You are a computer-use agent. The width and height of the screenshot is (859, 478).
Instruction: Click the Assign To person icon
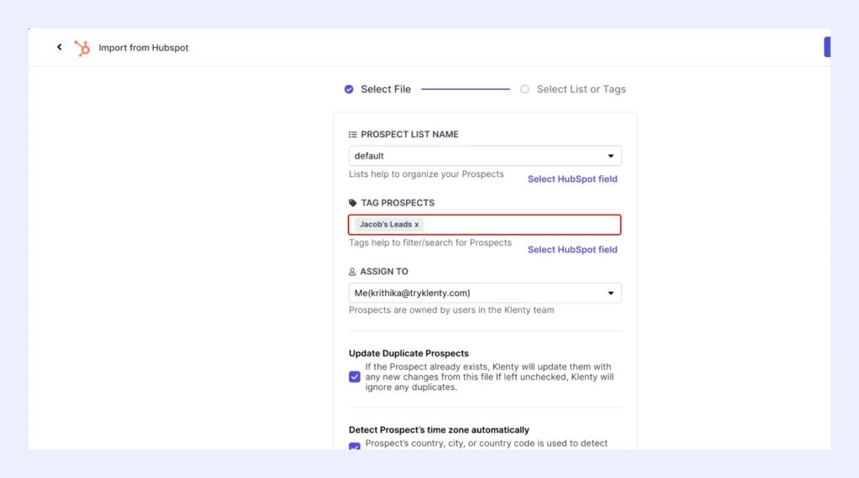tap(352, 272)
